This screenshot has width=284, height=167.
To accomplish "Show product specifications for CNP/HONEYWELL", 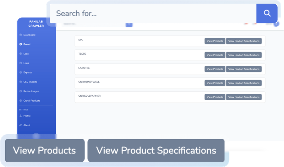I will coord(244,83).
